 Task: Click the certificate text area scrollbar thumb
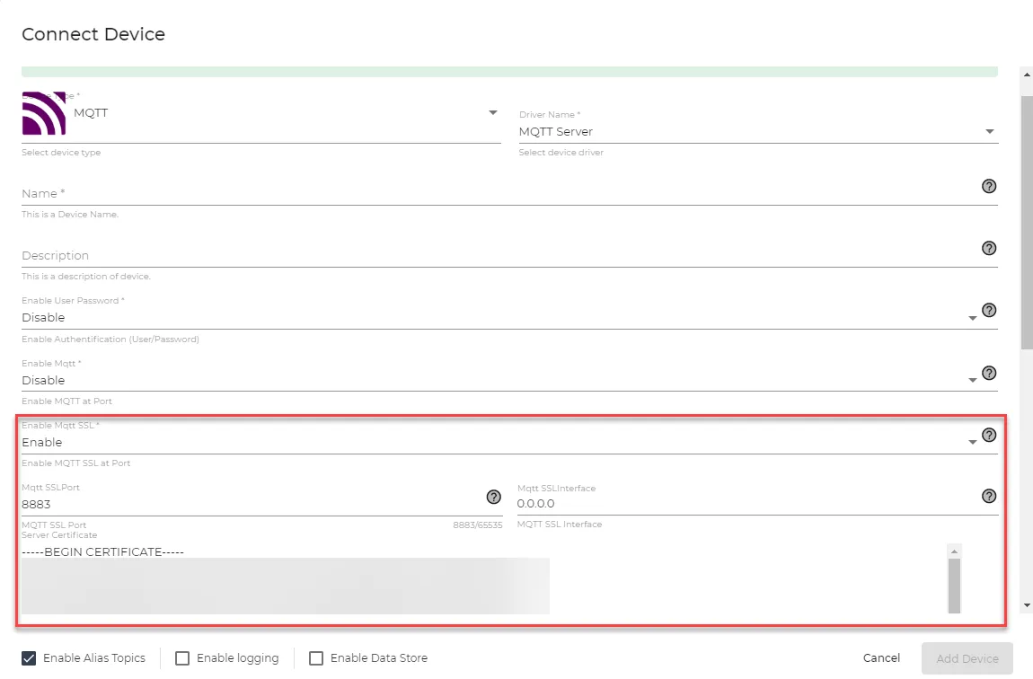[x=954, y=586]
